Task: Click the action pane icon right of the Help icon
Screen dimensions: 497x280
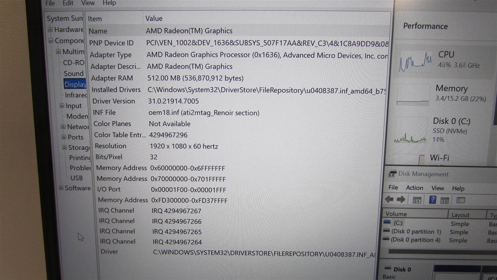Action: coord(445,200)
